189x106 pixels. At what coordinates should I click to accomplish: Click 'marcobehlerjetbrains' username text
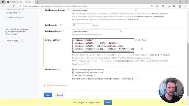17,32
